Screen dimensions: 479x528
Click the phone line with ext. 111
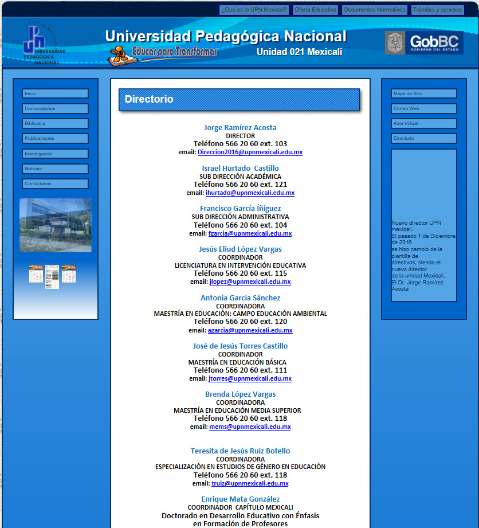[240, 370]
